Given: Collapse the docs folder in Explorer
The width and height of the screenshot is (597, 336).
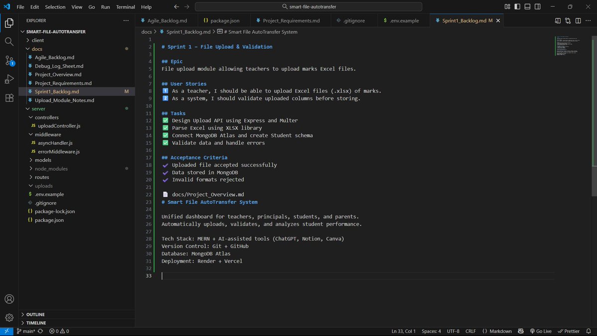Looking at the screenshot, I should 77,49.
